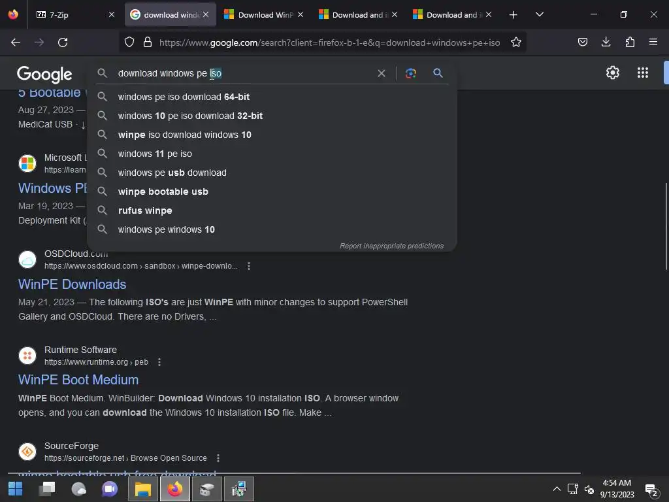Image resolution: width=669 pixels, height=502 pixels.
Task: Select suggestion windows 10 pe iso download 32-bit
Action: (272, 116)
